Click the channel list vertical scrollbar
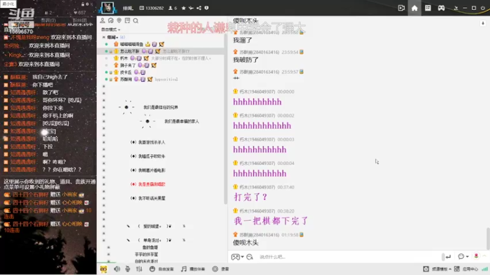Screen dimensions: 490x275 pyautogui.click(x=225, y=119)
